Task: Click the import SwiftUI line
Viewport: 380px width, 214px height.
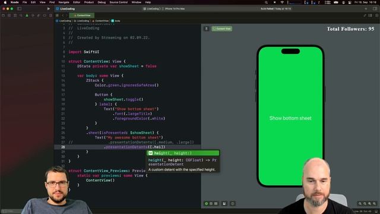Action: 84,52
